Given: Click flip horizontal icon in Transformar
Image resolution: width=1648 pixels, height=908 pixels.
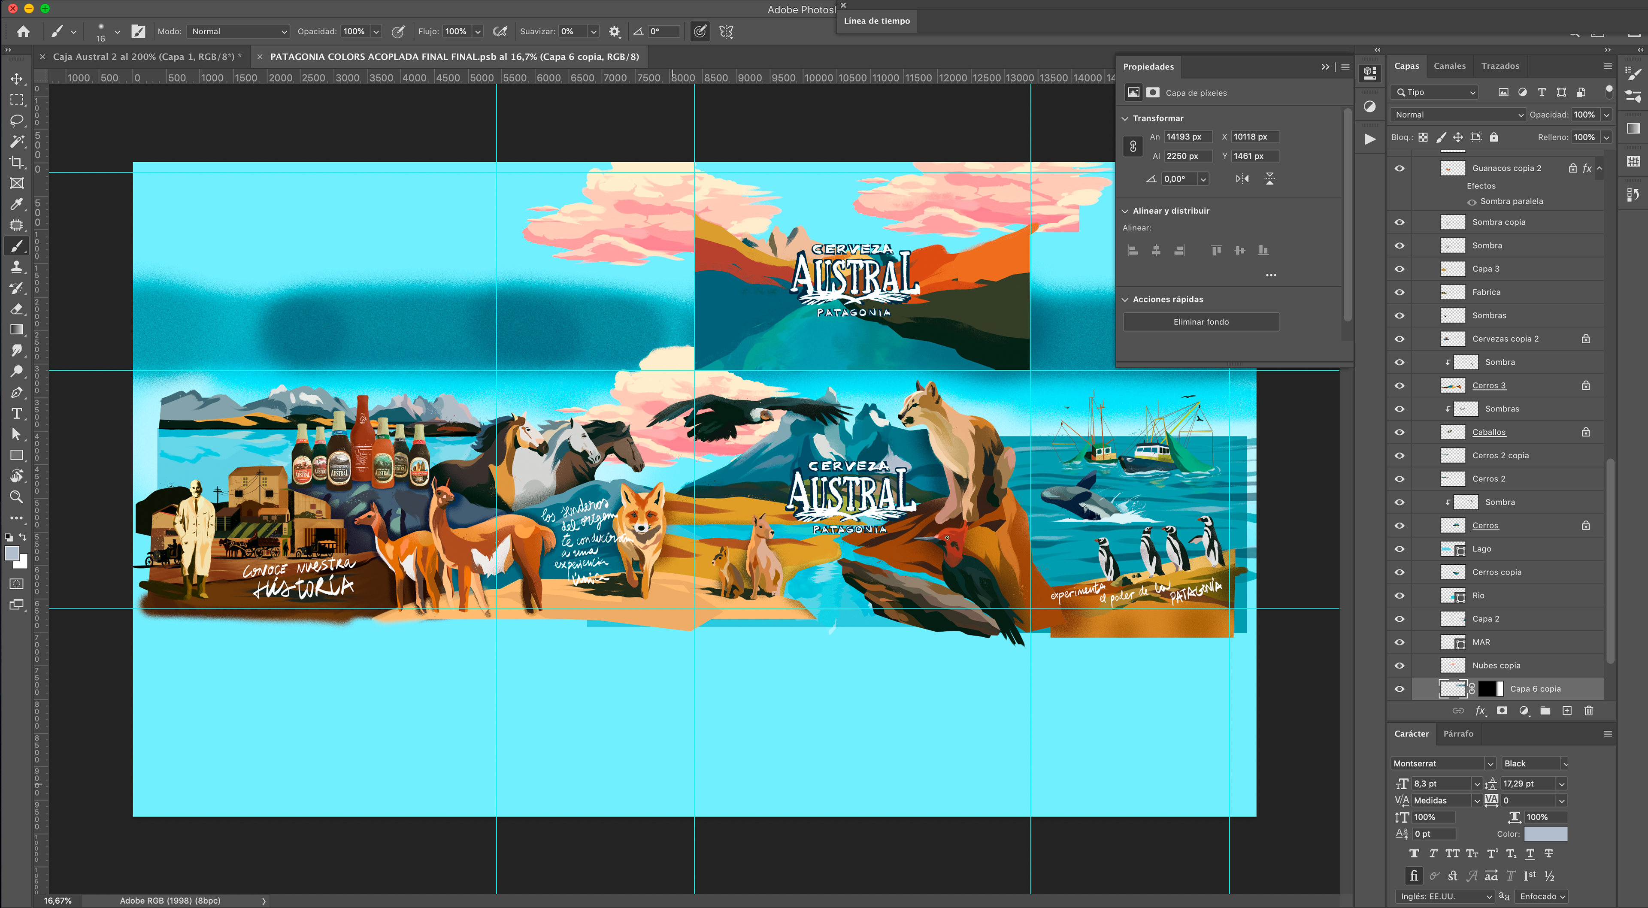Looking at the screenshot, I should tap(1242, 179).
